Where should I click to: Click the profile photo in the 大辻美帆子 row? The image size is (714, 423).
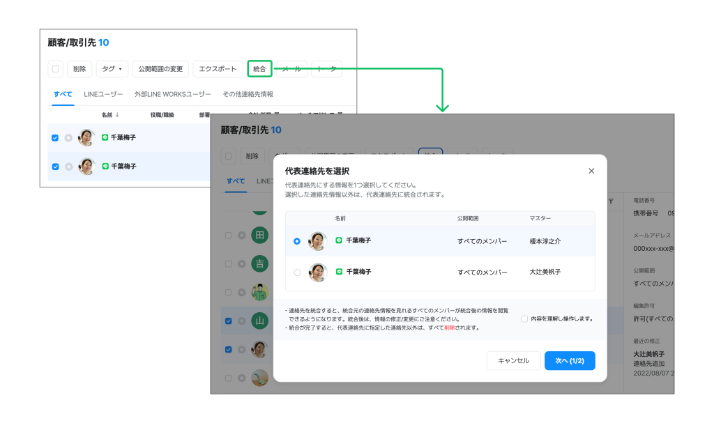coord(318,272)
